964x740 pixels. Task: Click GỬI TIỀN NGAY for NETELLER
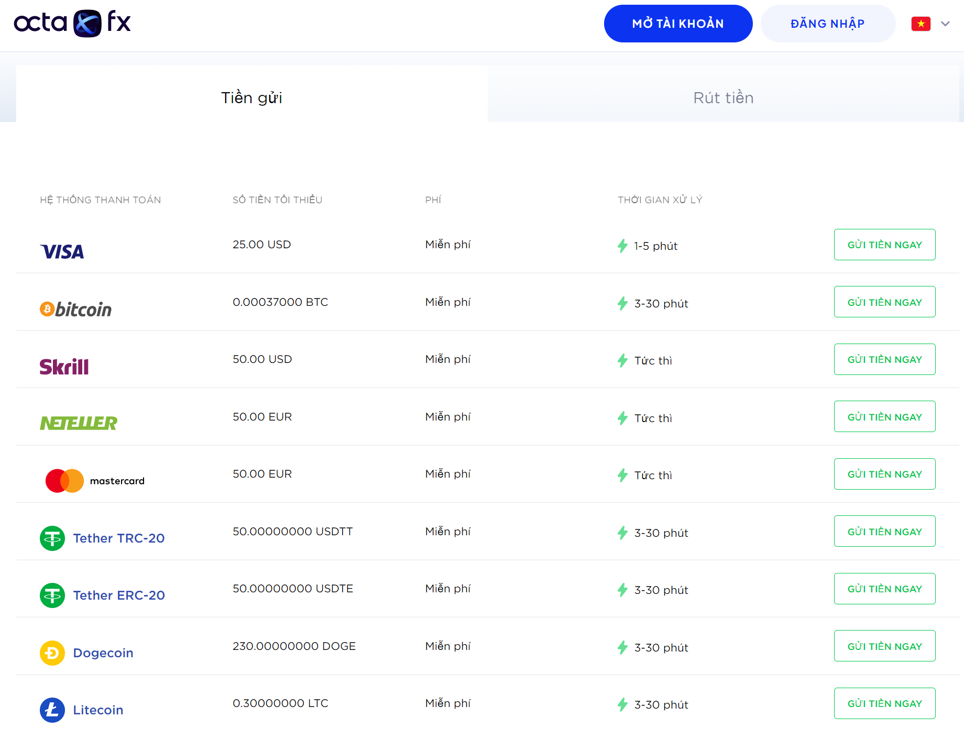pyautogui.click(x=884, y=416)
